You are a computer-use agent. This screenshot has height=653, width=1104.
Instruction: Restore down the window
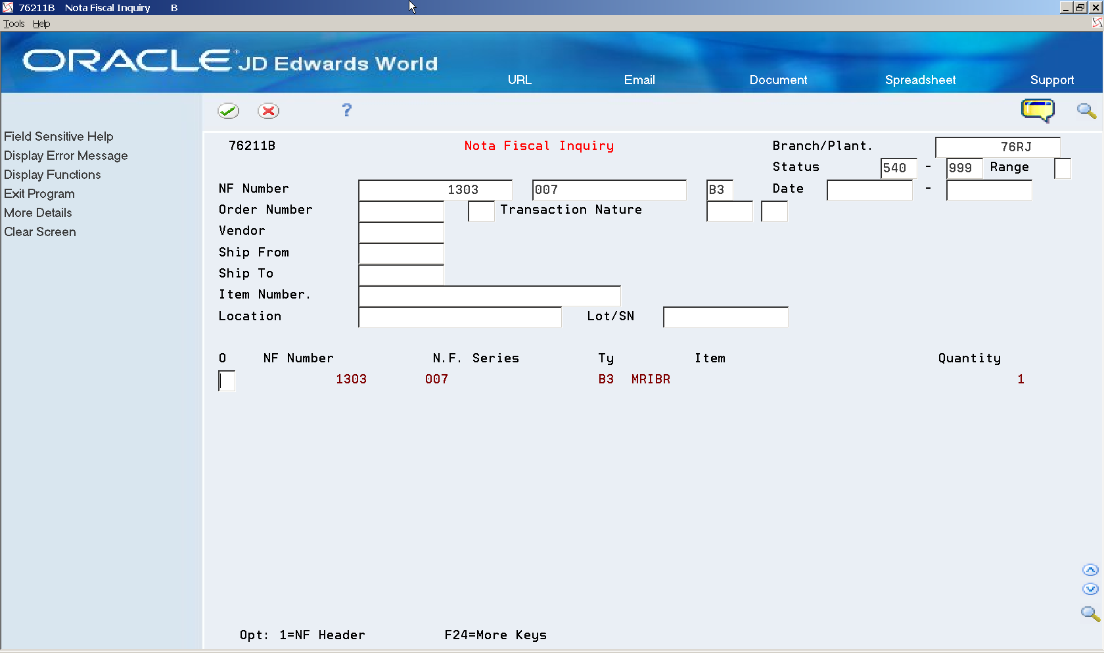click(x=1080, y=7)
